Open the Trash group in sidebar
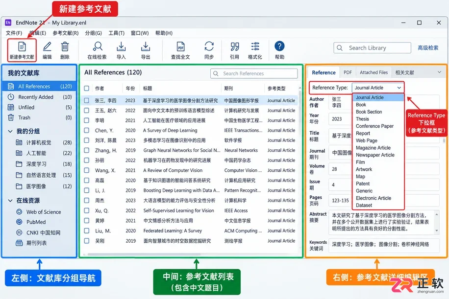This screenshot has width=449, height=299. (x=40, y=117)
